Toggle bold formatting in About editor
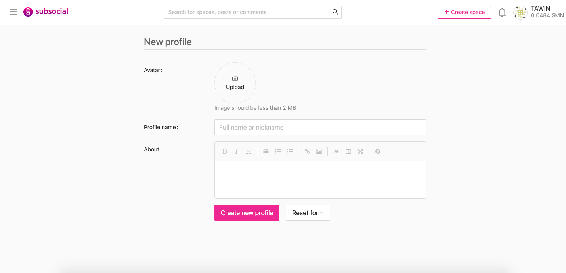This screenshot has width=566, height=273. click(225, 151)
